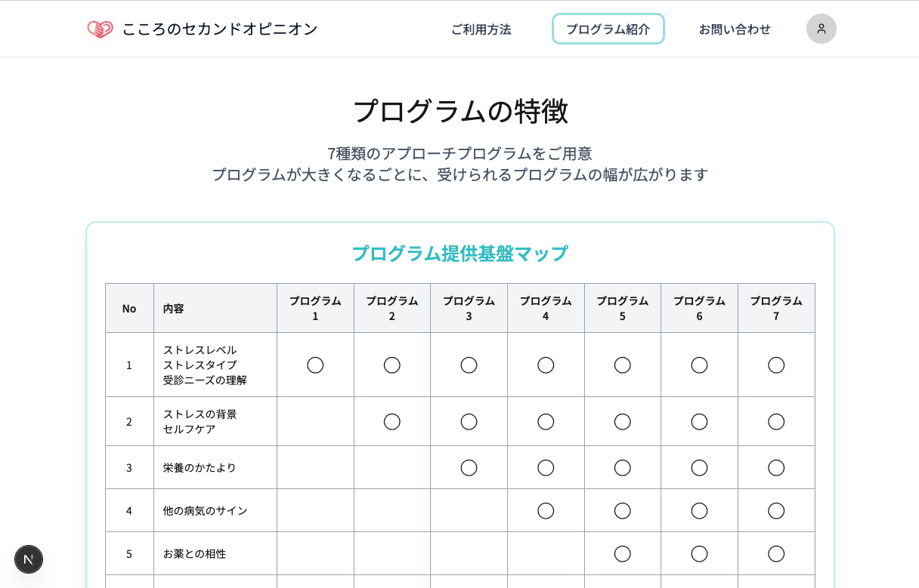Screen dimensions: 919x588
Task: Click the こころのセカンドオピニオン site title
Action: (x=220, y=29)
